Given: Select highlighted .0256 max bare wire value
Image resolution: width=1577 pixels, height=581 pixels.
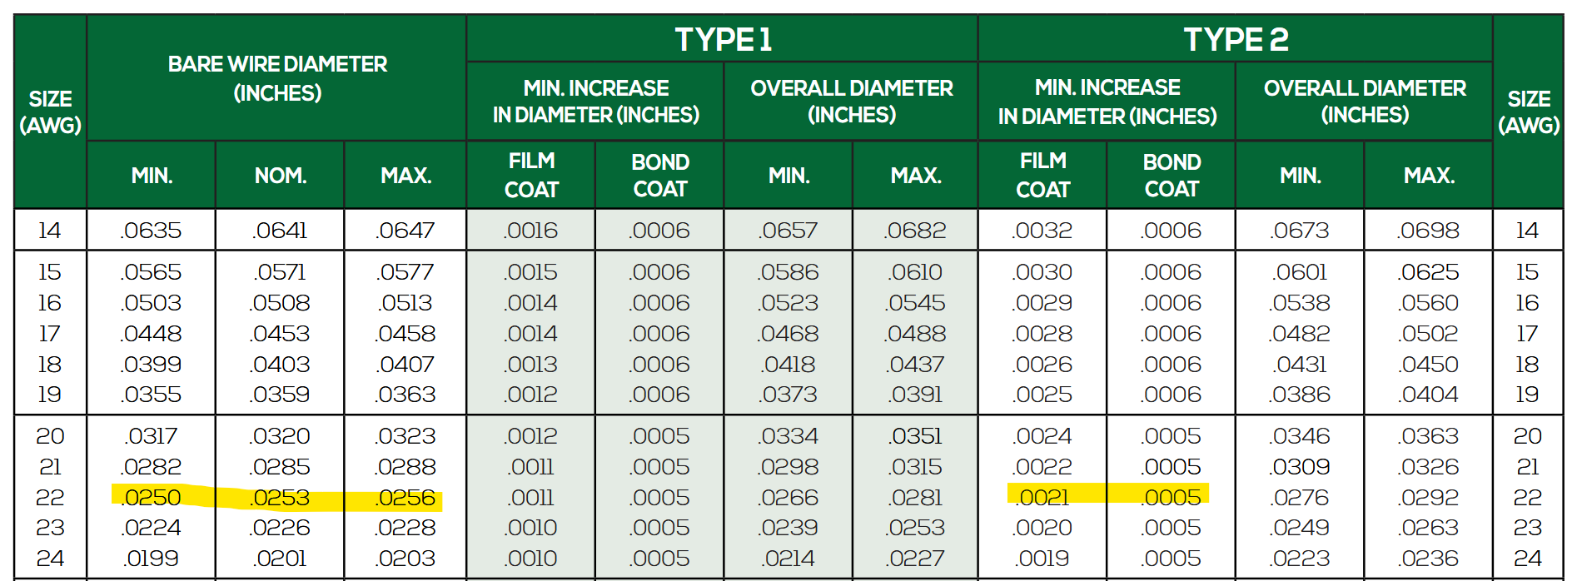Looking at the screenshot, I should coord(405,498).
